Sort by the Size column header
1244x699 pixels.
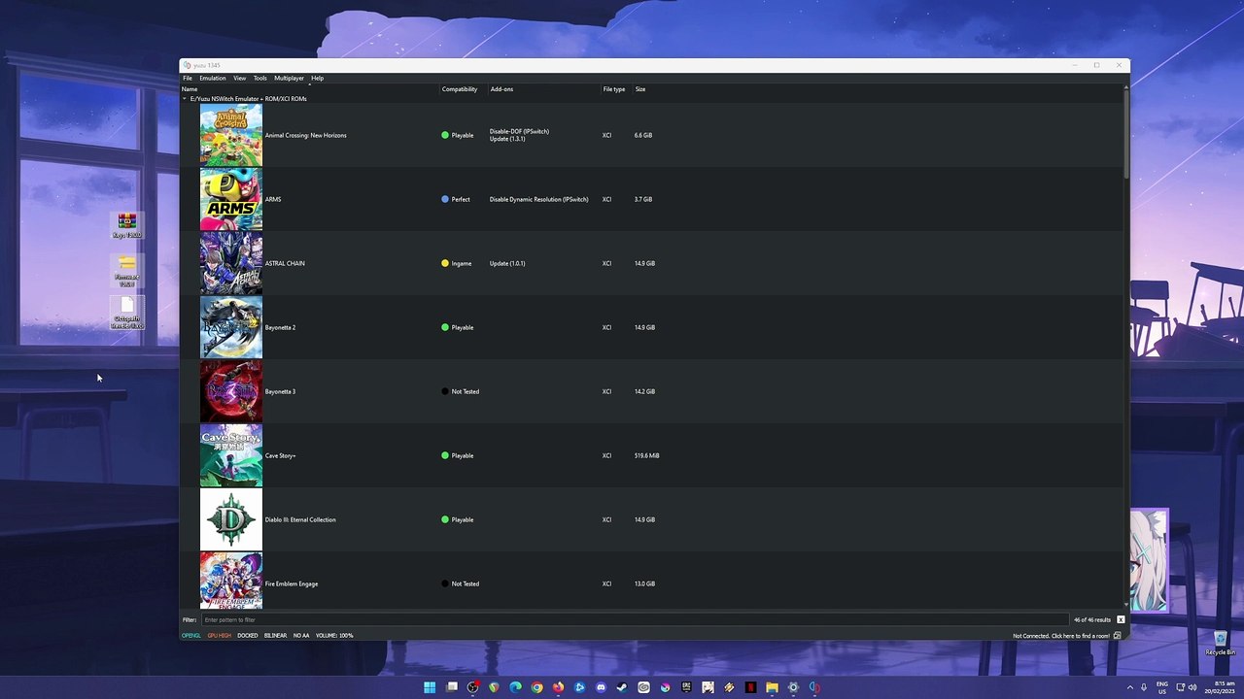tap(640, 89)
